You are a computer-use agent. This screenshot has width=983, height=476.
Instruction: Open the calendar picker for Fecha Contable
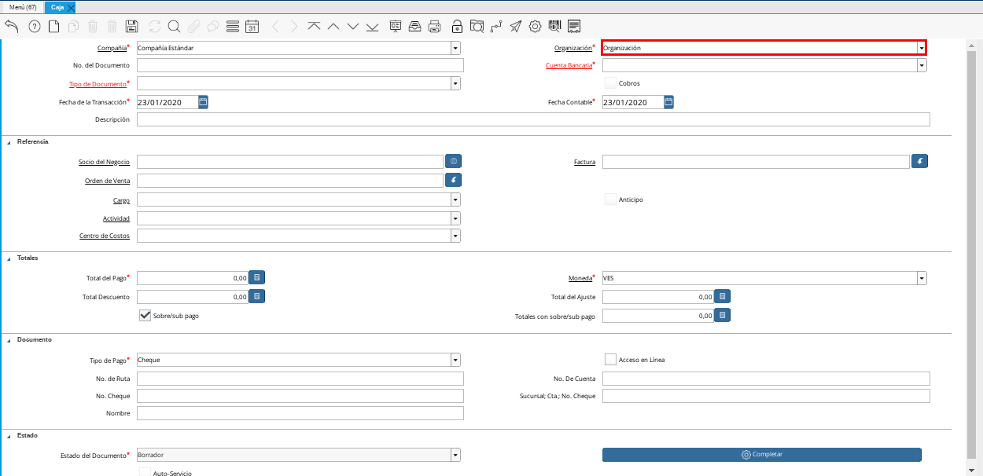tap(668, 102)
